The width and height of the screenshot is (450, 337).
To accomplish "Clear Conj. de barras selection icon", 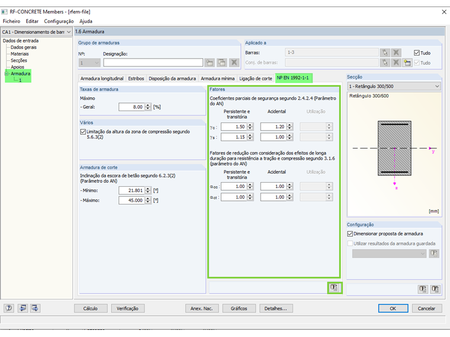I will coord(396,63).
